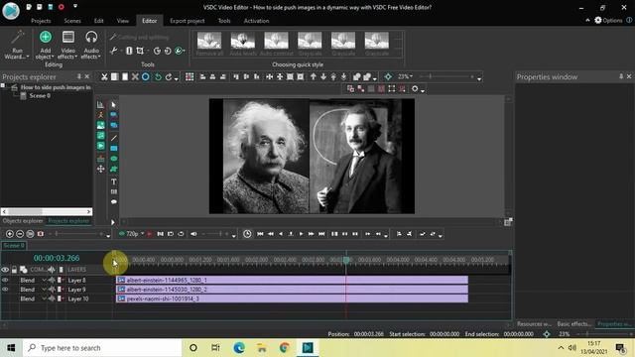Expand the Add object dropdown arrow
Image resolution: width=635 pixels, height=357 pixels.
tap(53, 58)
